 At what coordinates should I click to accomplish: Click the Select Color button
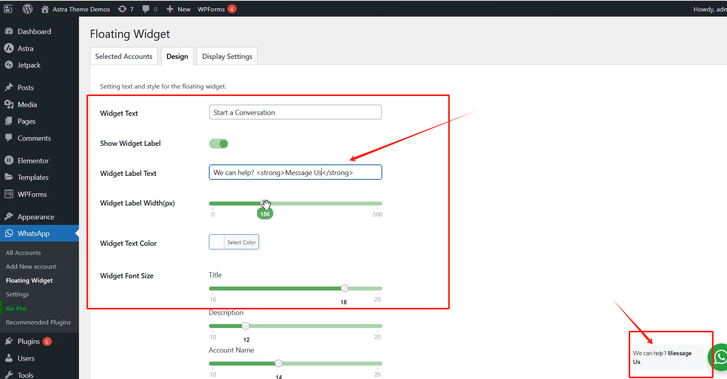(241, 242)
